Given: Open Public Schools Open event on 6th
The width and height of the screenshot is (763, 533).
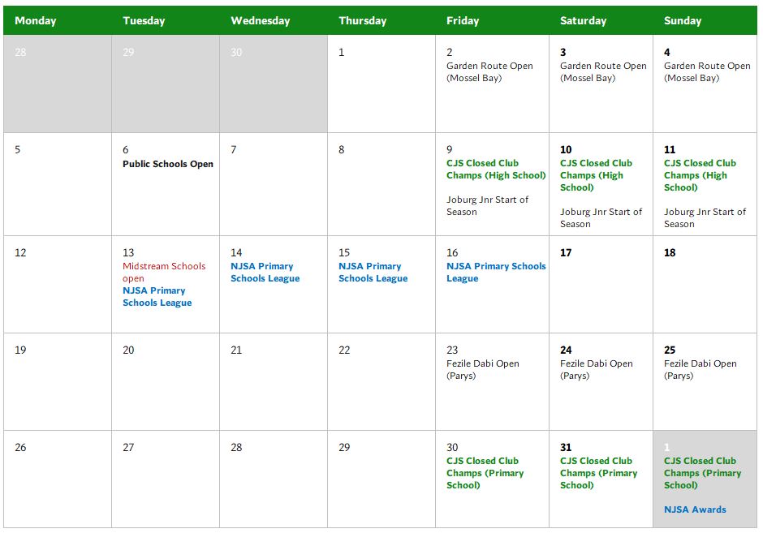Looking at the screenshot, I should 168,164.
